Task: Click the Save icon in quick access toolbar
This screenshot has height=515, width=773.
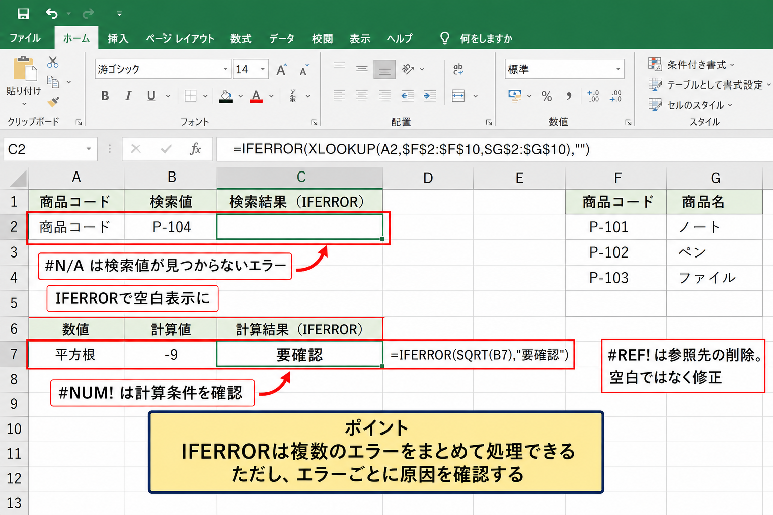Action: [x=23, y=13]
